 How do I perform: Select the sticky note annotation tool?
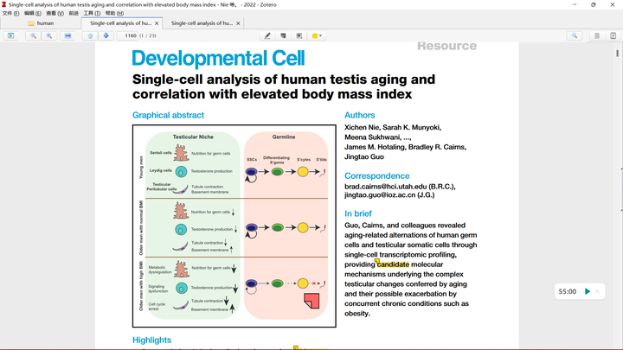point(283,35)
